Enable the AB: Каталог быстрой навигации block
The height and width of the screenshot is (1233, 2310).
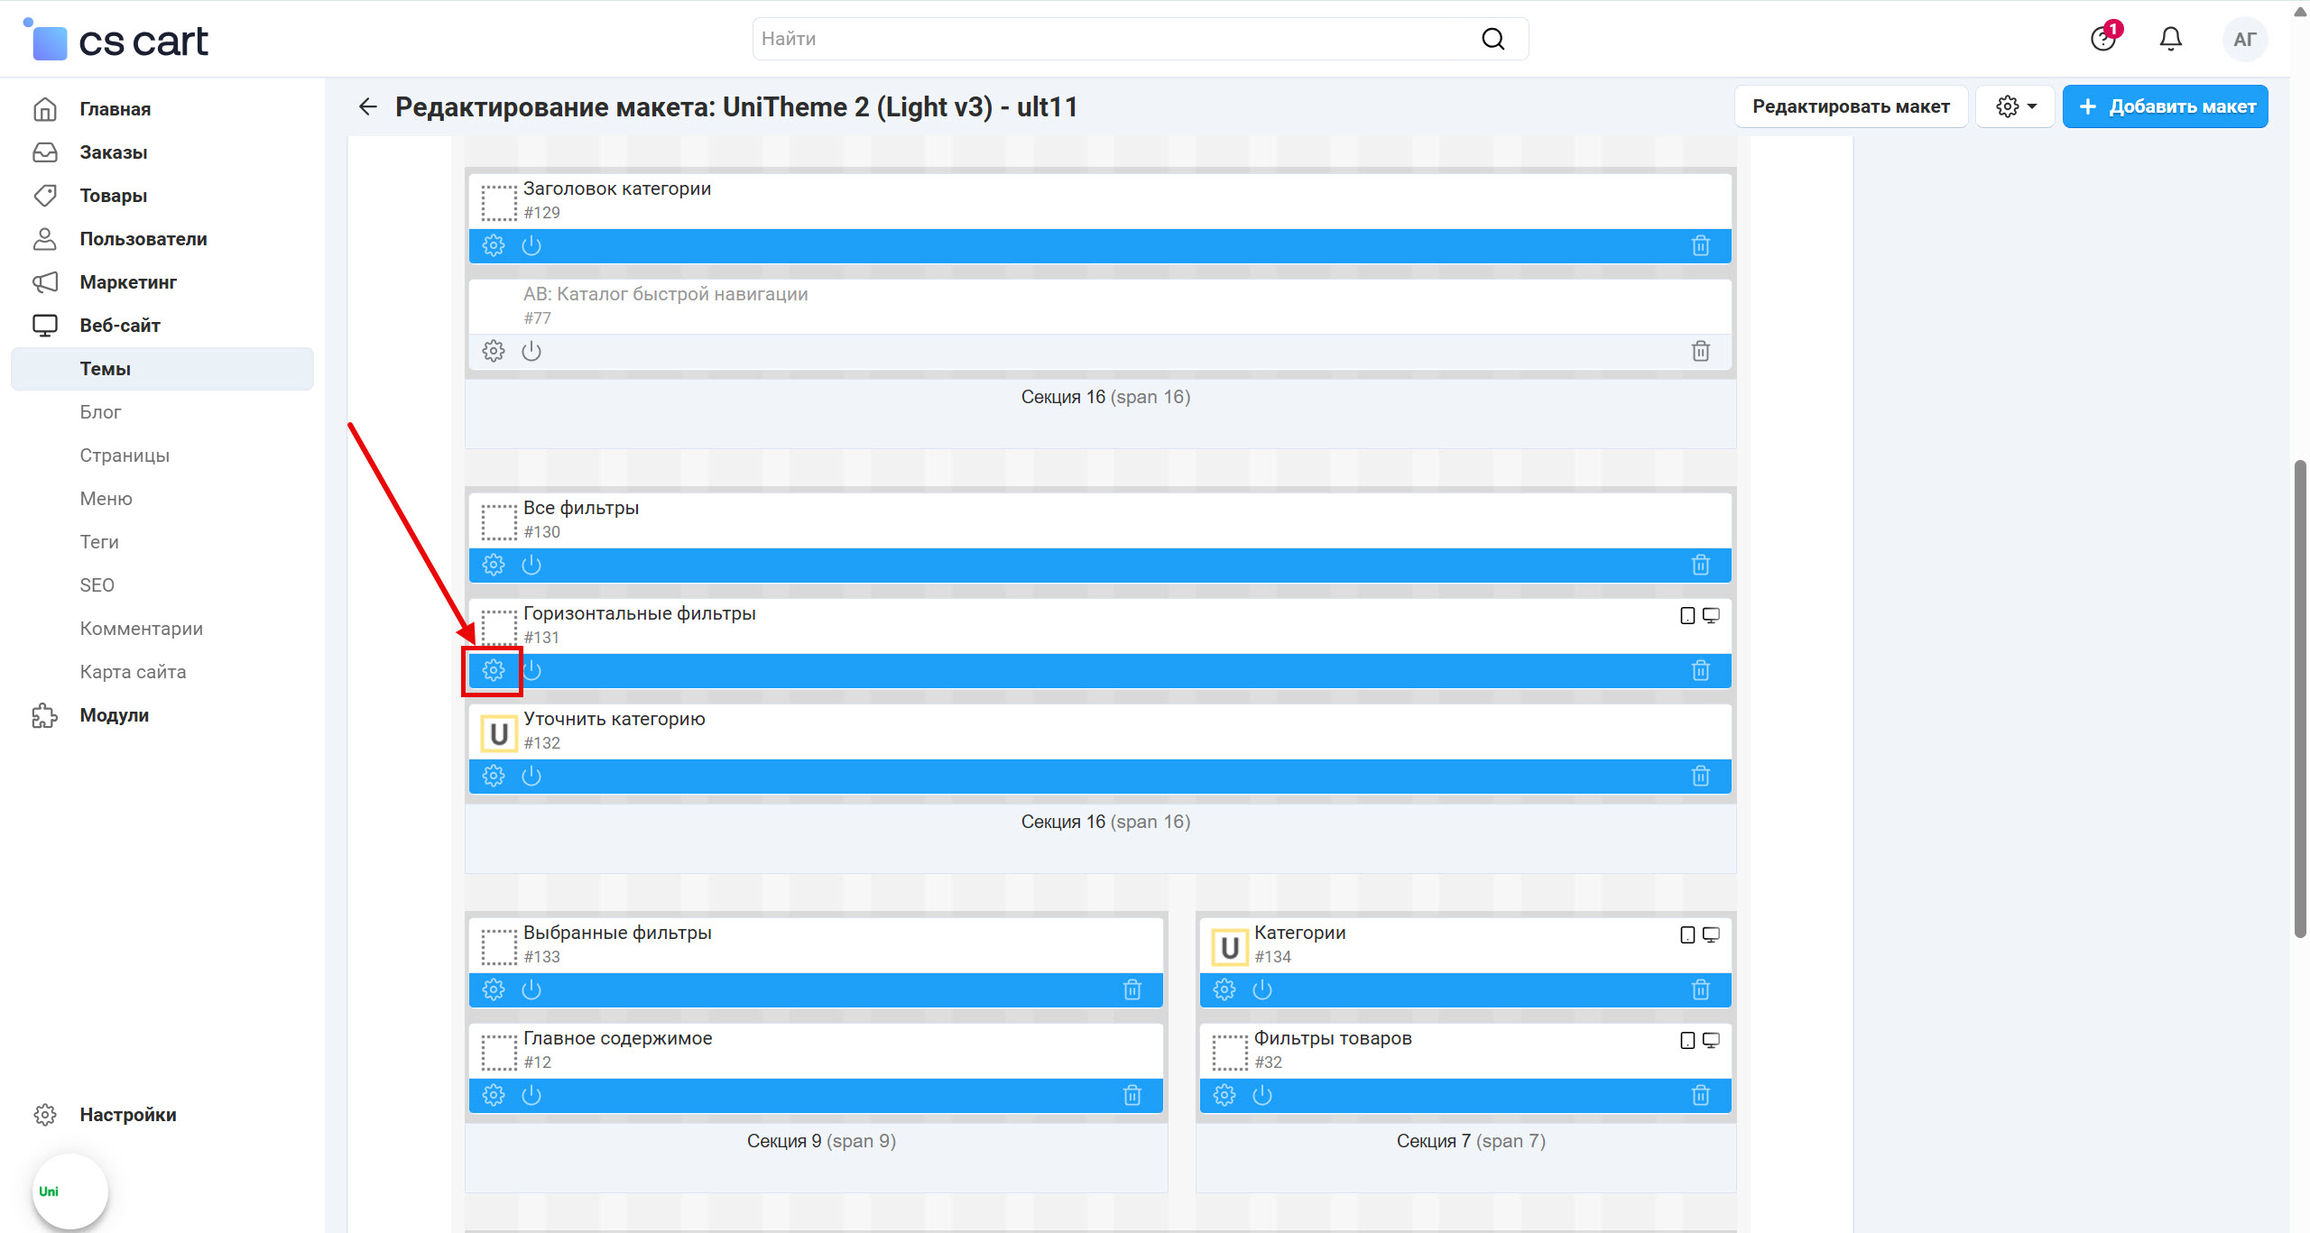click(531, 351)
